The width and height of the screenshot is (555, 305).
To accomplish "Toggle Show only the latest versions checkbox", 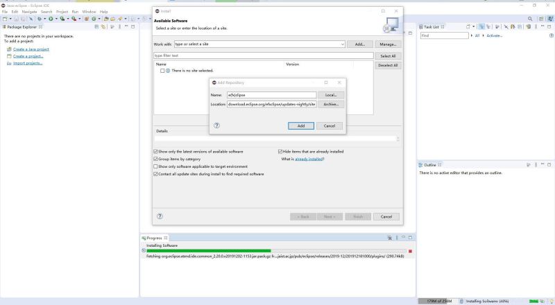I will (x=155, y=151).
